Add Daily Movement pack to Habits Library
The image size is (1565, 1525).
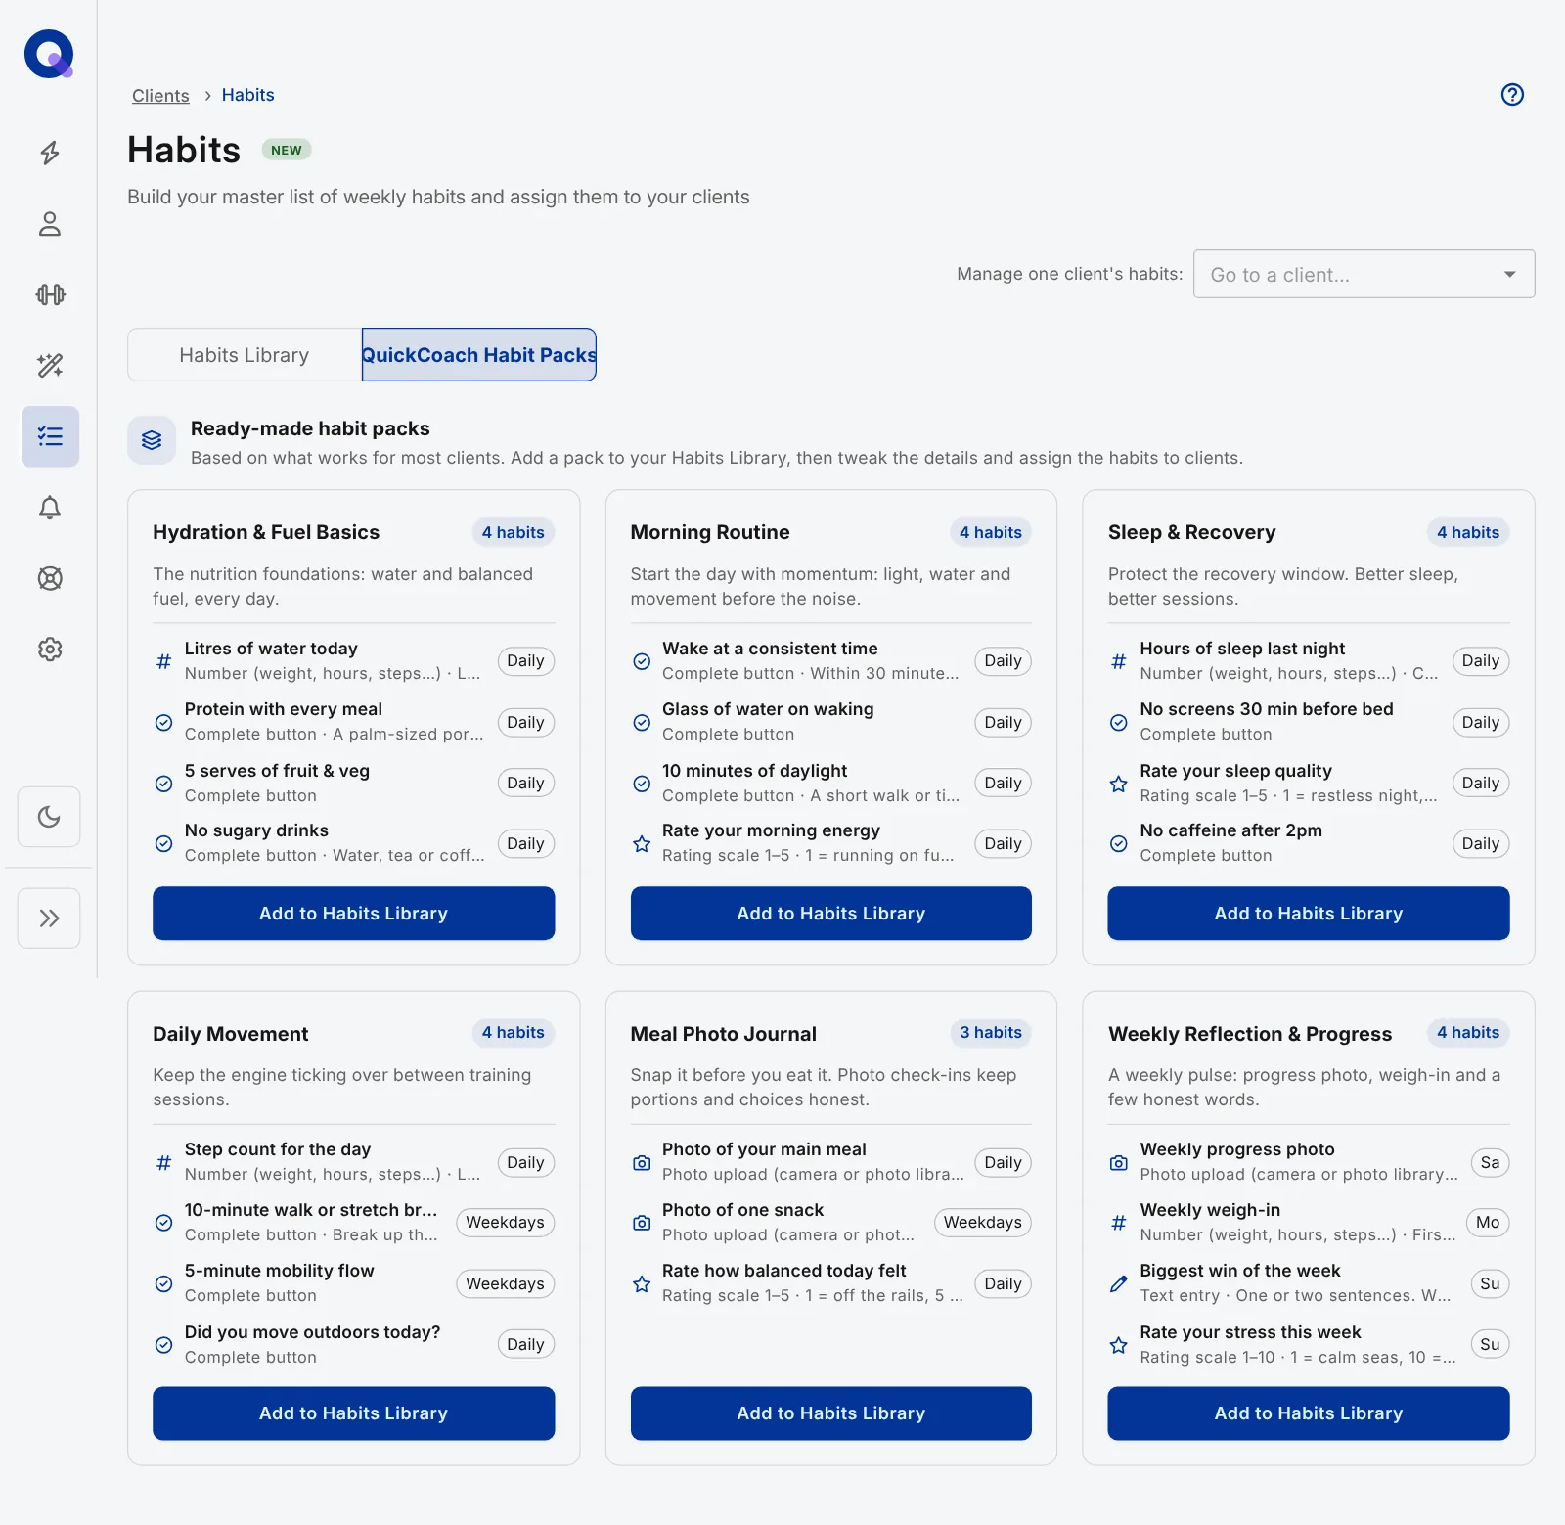click(x=353, y=1413)
